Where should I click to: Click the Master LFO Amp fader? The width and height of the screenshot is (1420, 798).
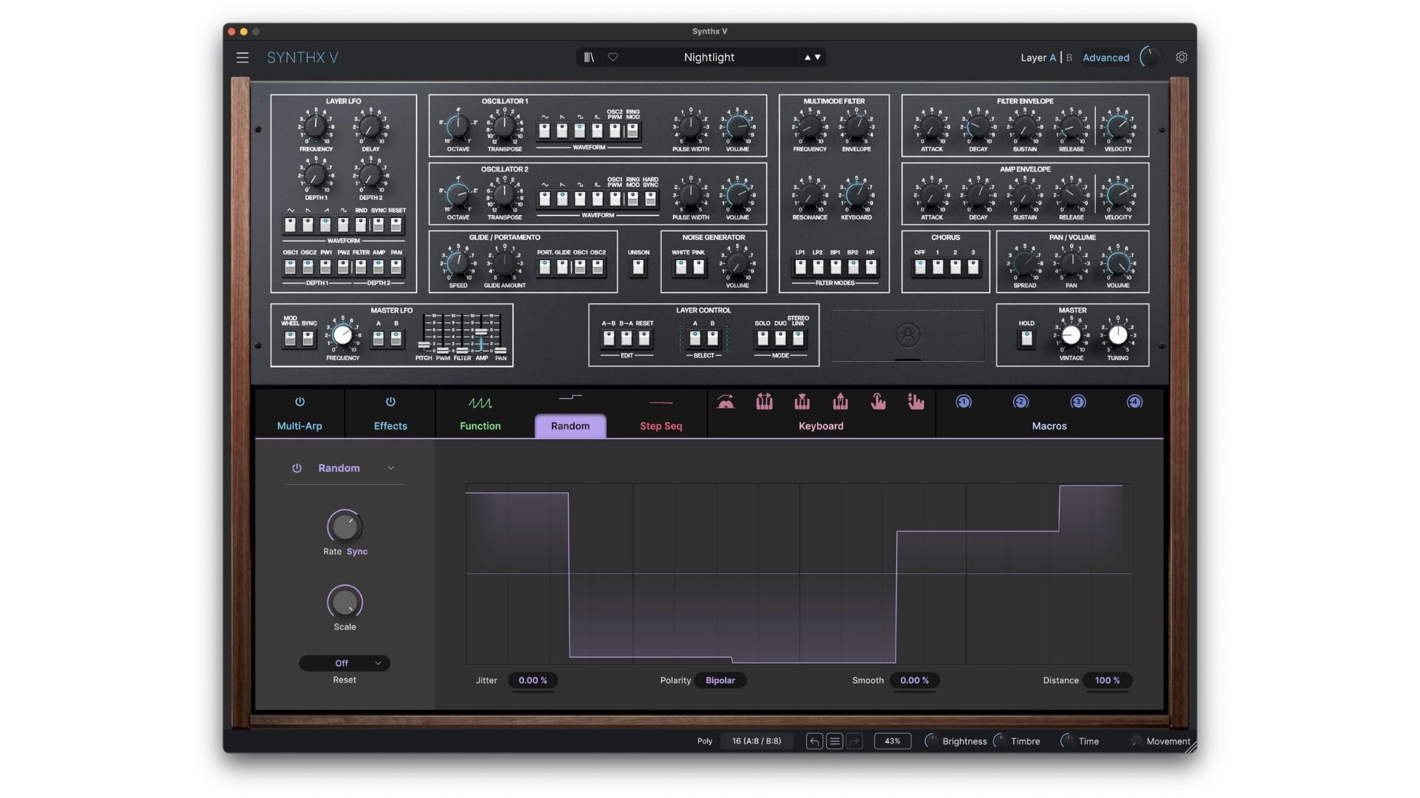coord(481,333)
